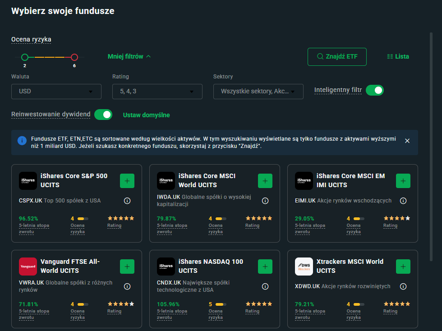Expand the Rating 5, 4, 3 dropdown

(157, 92)
